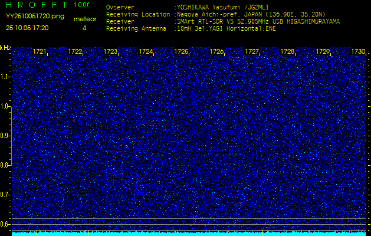Image resolution: width=371 pixels, height=236 pixels.
Task: Select the file name YY2510051720.png
Action: pyautogui.click(x=35, y=17)
